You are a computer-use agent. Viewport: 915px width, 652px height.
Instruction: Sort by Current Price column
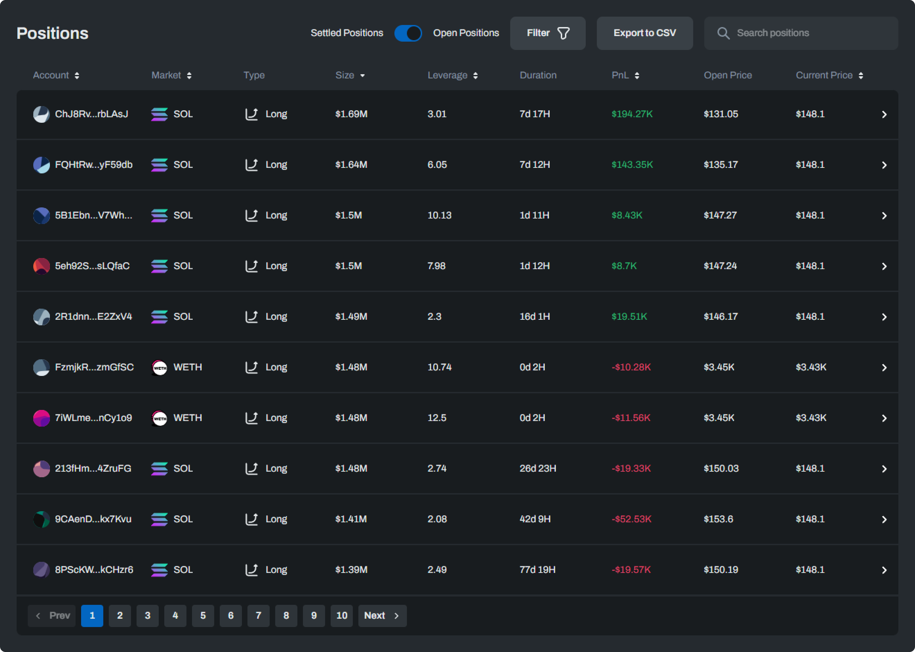pyautogui.click(x=829, y=75)
